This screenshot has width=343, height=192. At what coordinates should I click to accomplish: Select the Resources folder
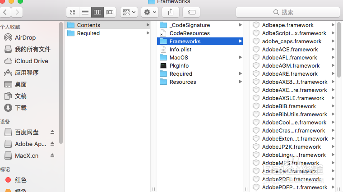click(200, 82)
